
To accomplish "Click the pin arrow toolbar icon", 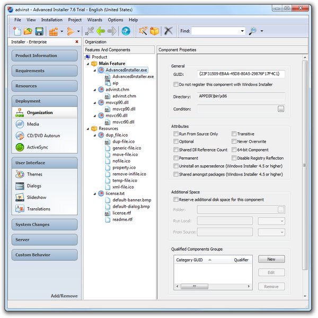I will (x=89, y=31).
